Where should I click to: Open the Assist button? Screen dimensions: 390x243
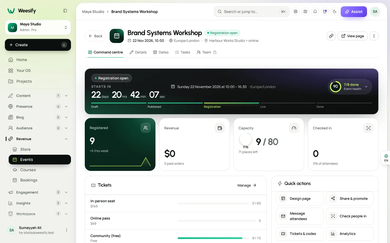[354, 12]
